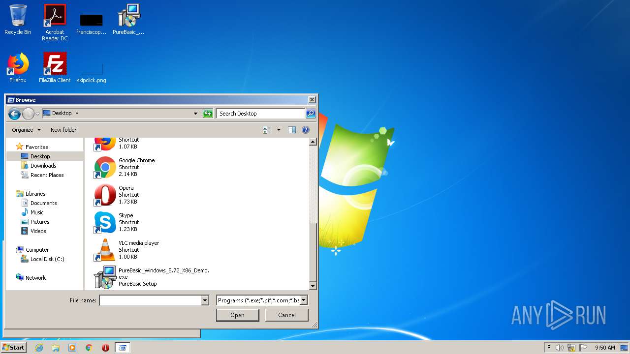
Task: Open the views options dropdown arrow
Action: 279,130
